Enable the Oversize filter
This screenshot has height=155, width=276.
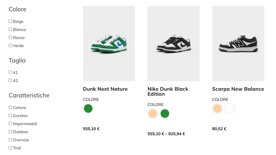[10, 140]
